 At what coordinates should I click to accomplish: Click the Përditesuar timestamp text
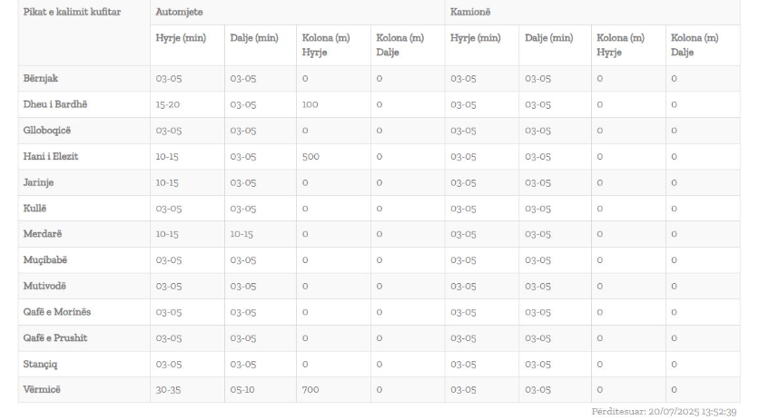(665, 412)
